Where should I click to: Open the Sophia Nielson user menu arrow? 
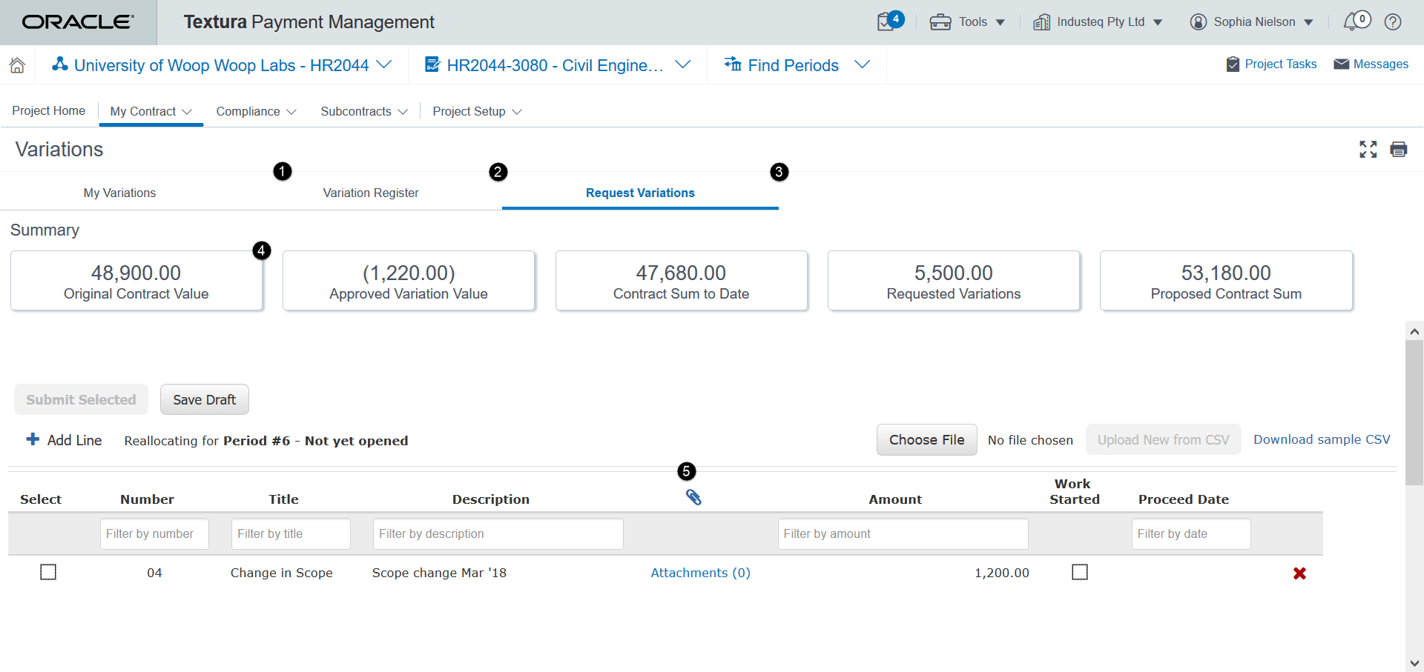coord(1308,22)
